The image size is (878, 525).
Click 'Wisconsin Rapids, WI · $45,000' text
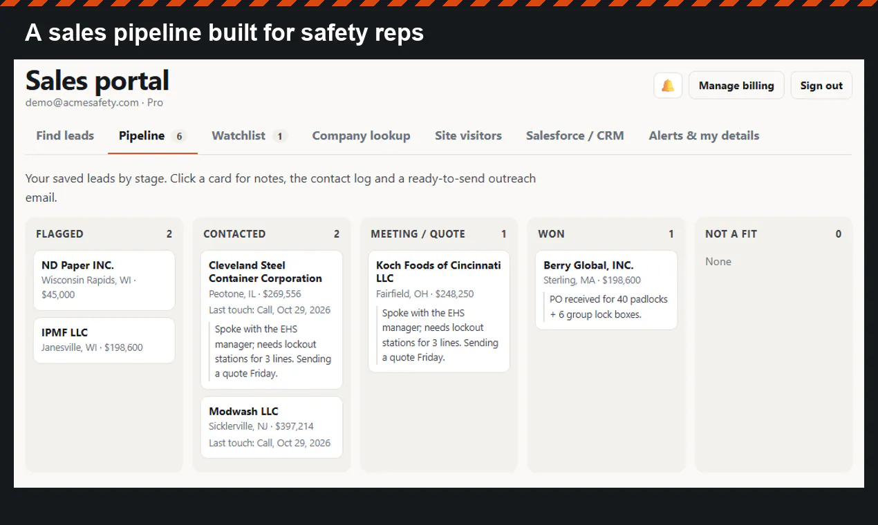point(89,287)
